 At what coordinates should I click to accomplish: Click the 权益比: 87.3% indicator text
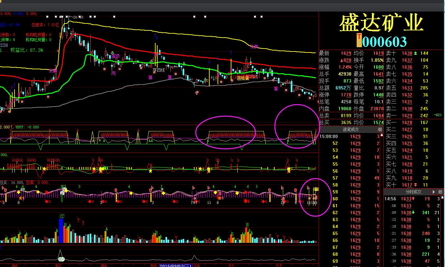coord(27,50)
